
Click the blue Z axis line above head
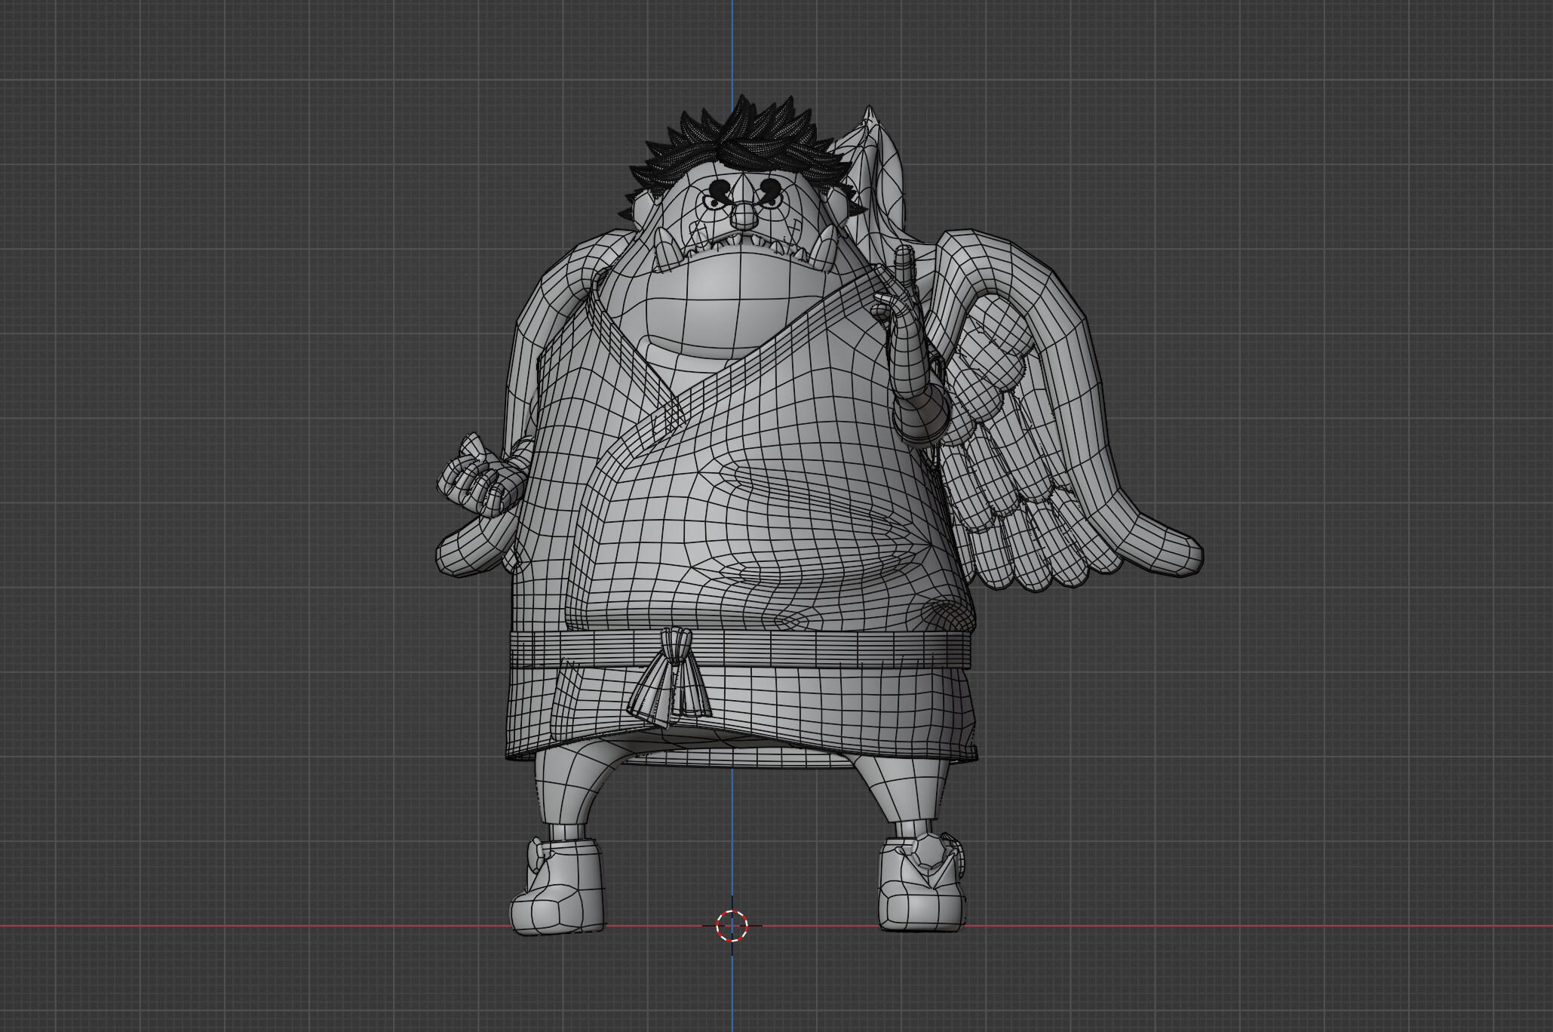coord(732,45)
